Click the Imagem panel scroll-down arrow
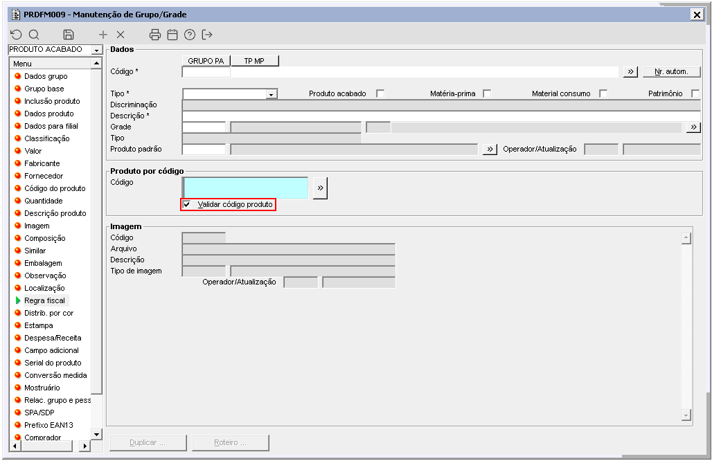The width and height of the screenshot is (712, 461). (x=686, y=415)
